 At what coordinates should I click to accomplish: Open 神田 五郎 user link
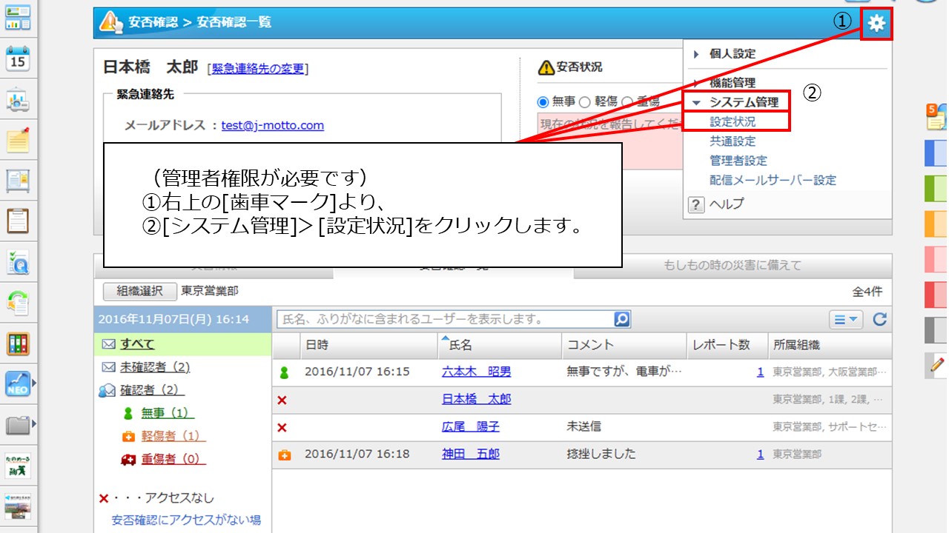(x=471, y=454)
